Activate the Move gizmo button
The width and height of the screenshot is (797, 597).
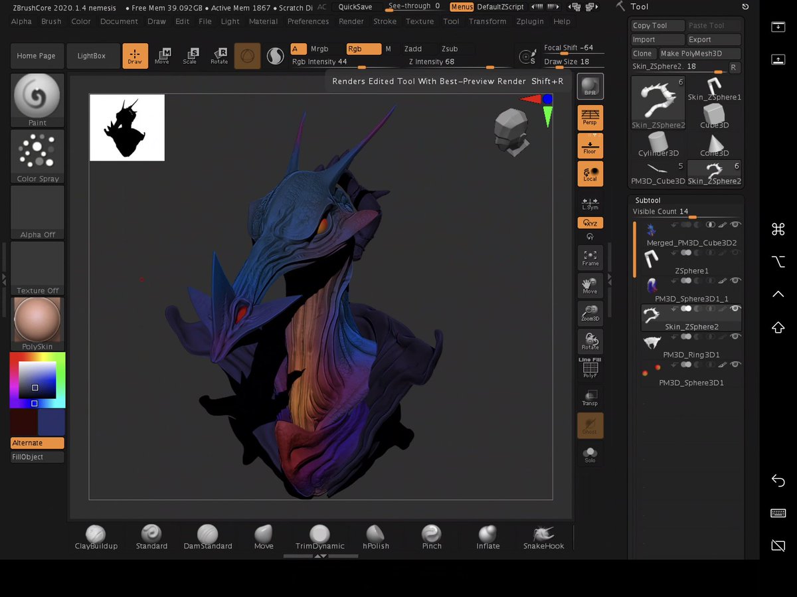click(162, 56)
